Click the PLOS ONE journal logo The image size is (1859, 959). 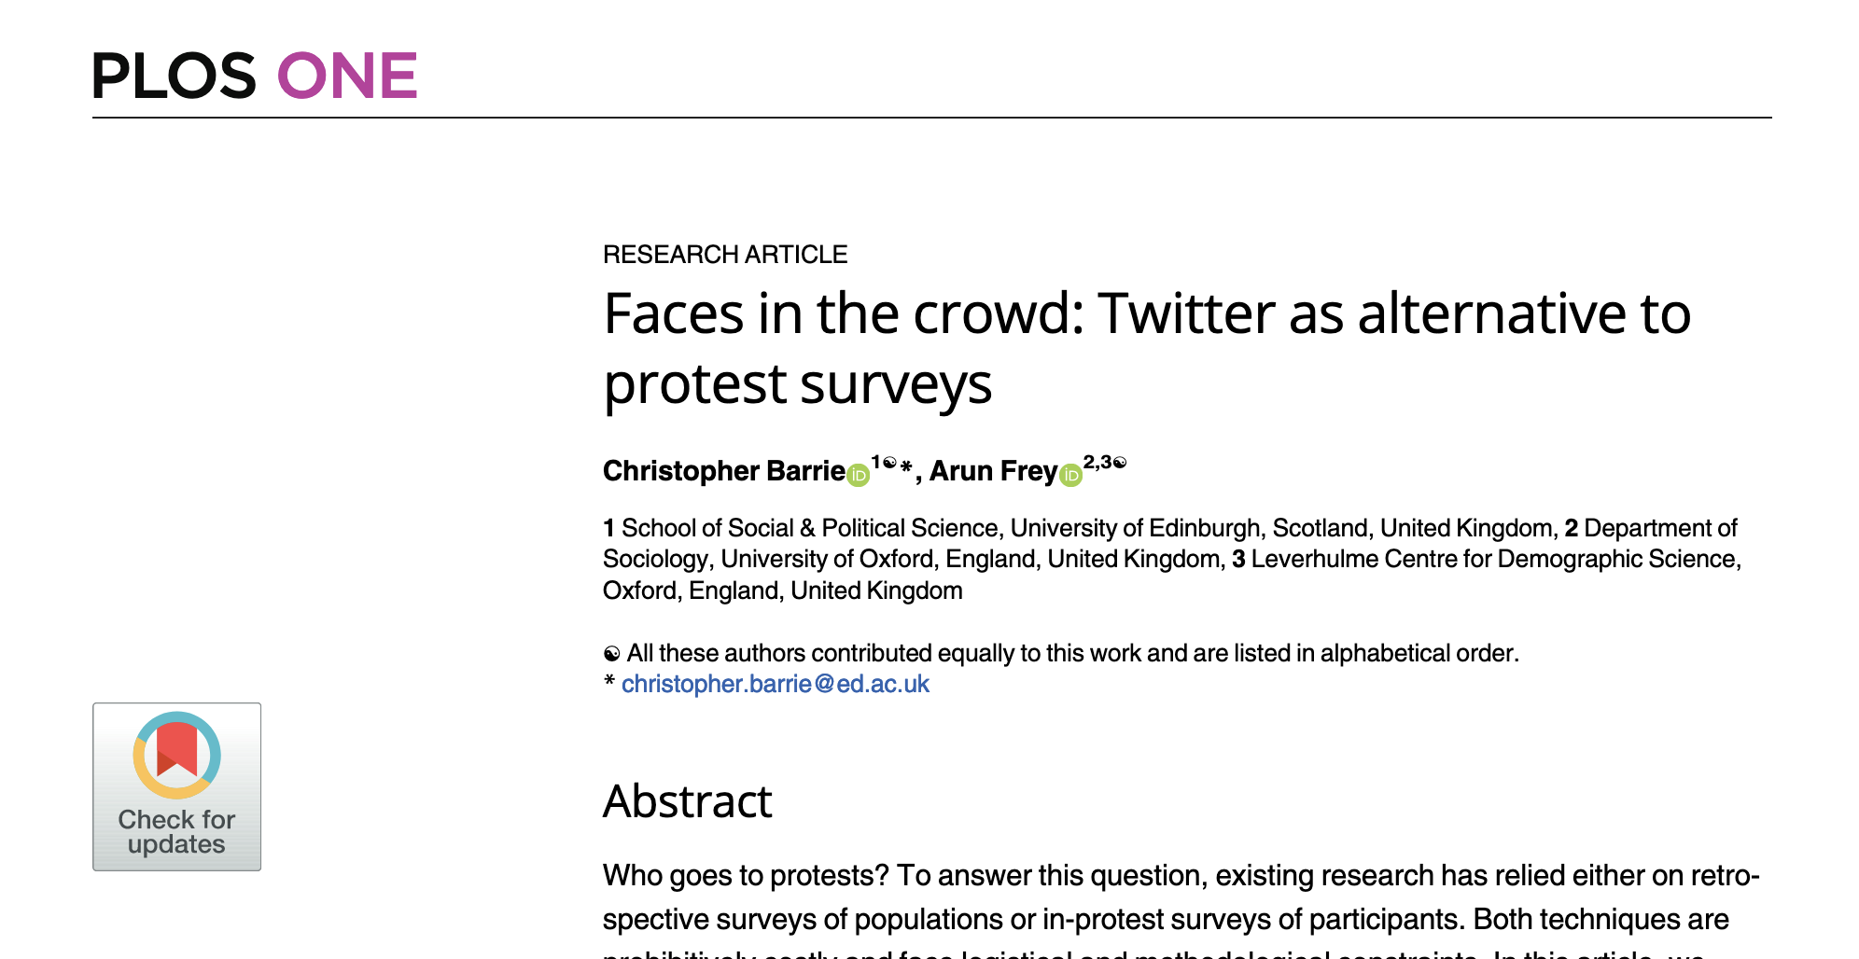254,76
